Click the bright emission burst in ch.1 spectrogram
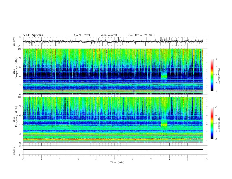The width and height of the screenshot is (232, 179). click(x=164, y=76)
